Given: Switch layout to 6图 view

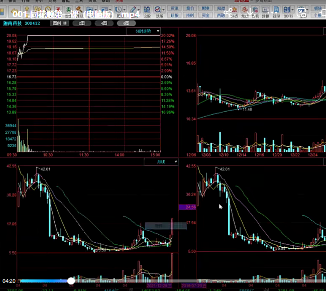Looking at the screenshot, I should 125,23.
